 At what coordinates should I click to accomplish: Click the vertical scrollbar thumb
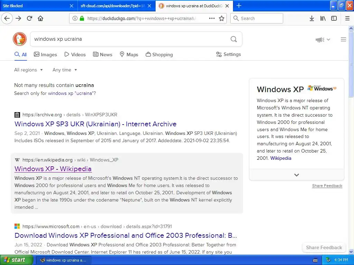(351, 64)
